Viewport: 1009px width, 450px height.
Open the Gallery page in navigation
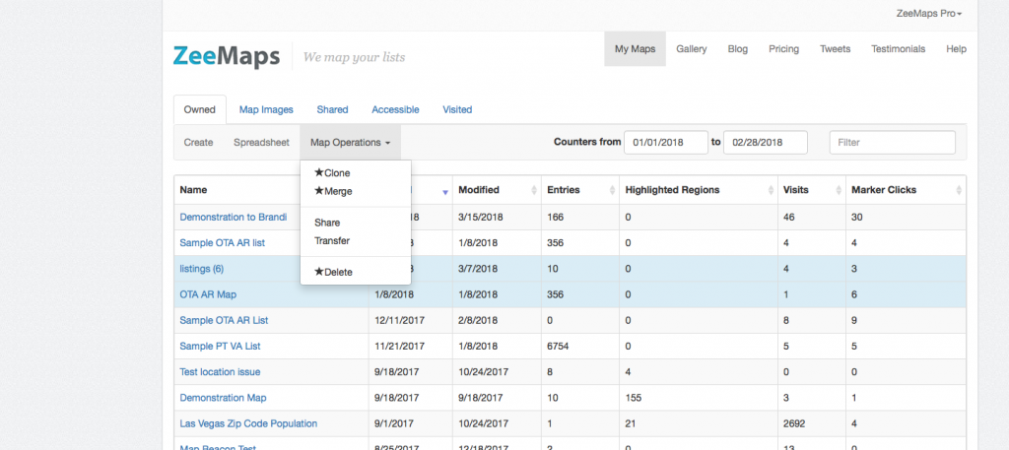coord(691,49)
